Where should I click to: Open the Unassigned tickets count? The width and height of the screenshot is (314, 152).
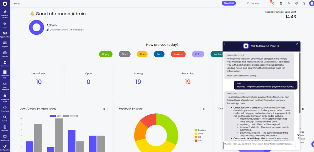(x=39, y=82)
